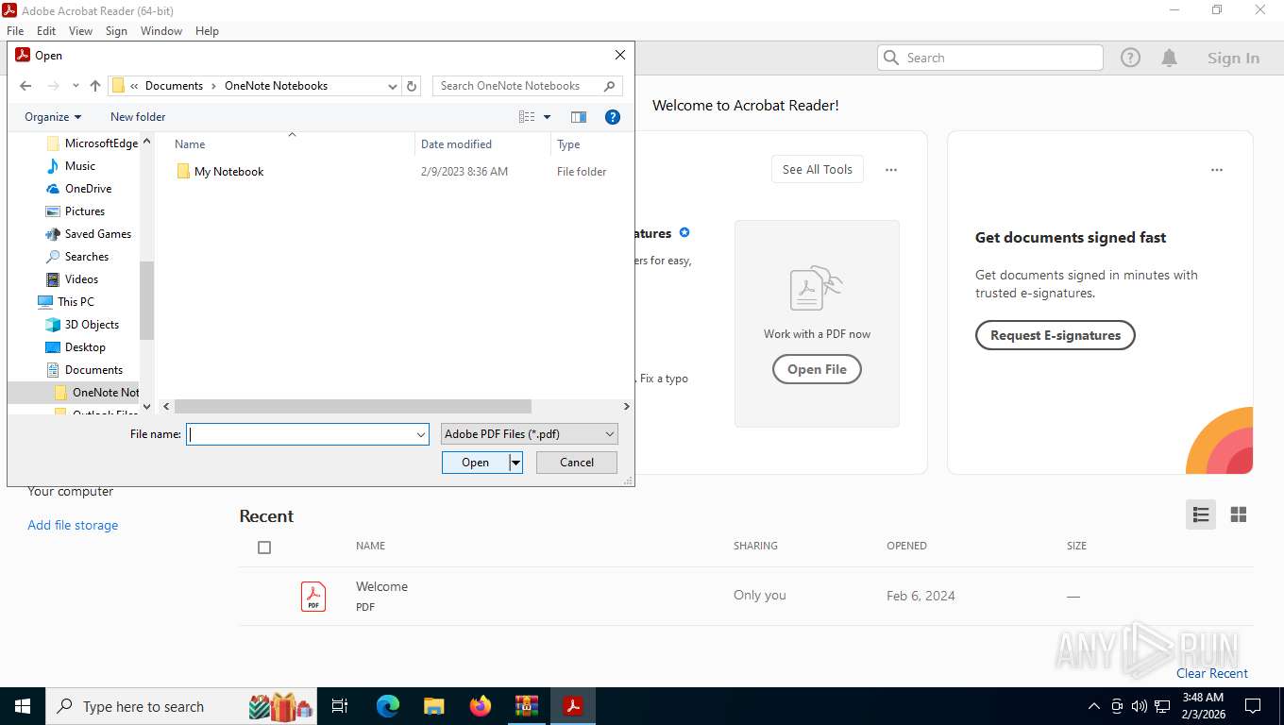Go back in the Open dialog
Image resolution: width=1284 pixels, height=725 pixels.
click(x=25, y=86)
